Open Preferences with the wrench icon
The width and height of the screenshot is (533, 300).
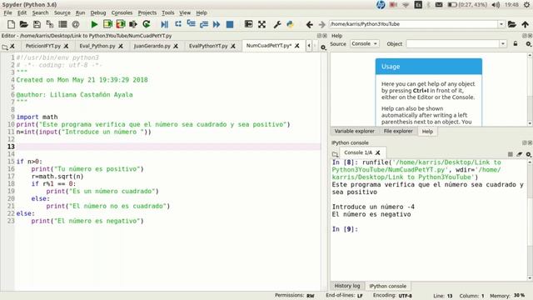pyautogui.click(x=277, y=24)
